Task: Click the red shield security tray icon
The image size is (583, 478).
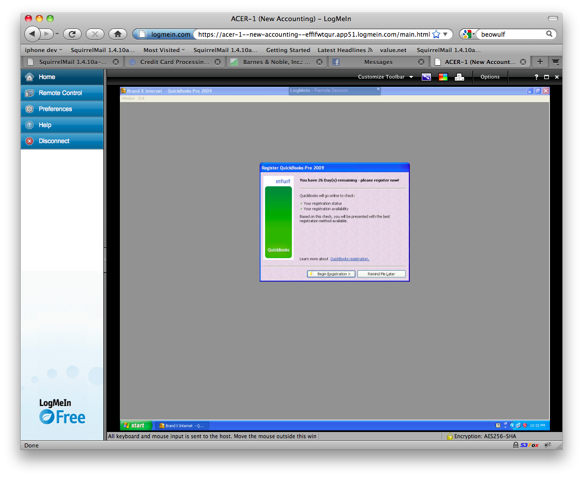Action: coord(525,425)
